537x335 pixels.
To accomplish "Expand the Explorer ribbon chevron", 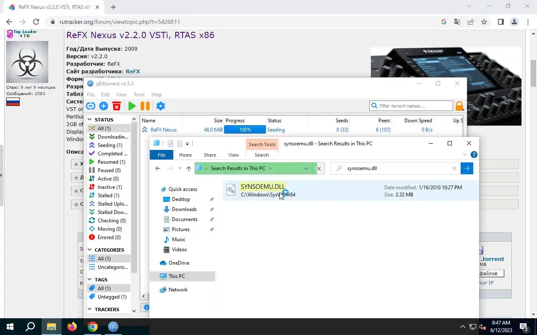I will pyautogui.click(x=465, y=155).
